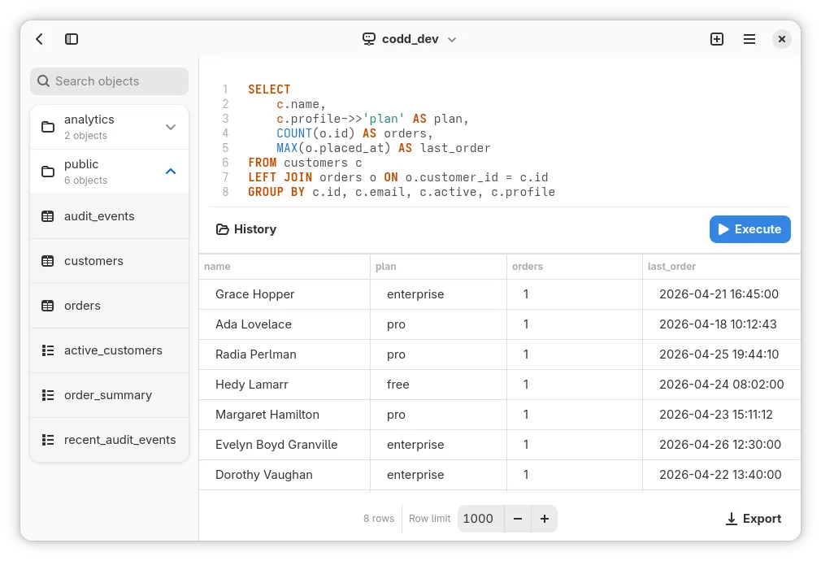The height and width of the screenshot is (561, 821).
Task: Click the FROM customers c line
Action: (x=305, y=163)
